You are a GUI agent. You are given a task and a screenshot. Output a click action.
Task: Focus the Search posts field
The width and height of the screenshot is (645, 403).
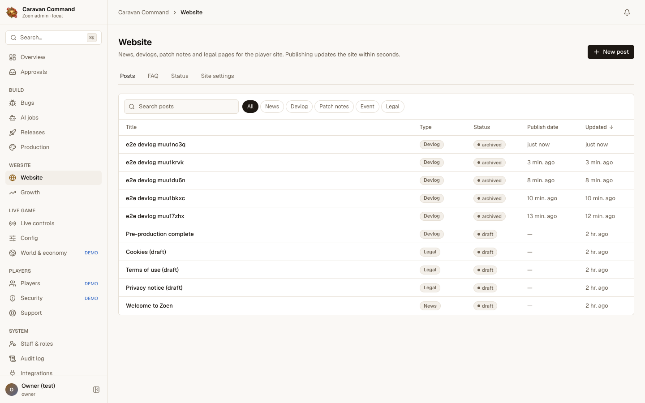coord(181,107)
